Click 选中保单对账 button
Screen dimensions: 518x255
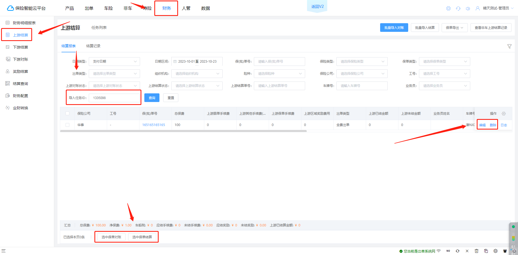111,237
